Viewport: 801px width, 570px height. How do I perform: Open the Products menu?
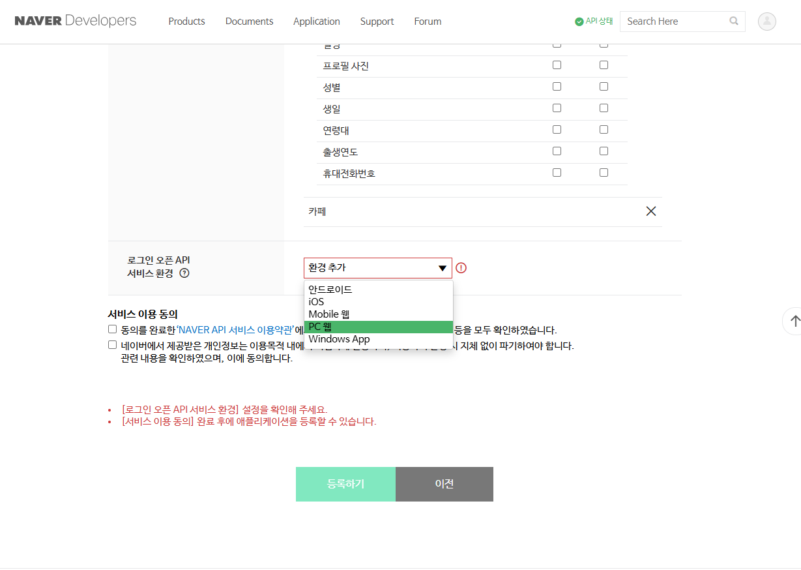(x=186, y=22)
